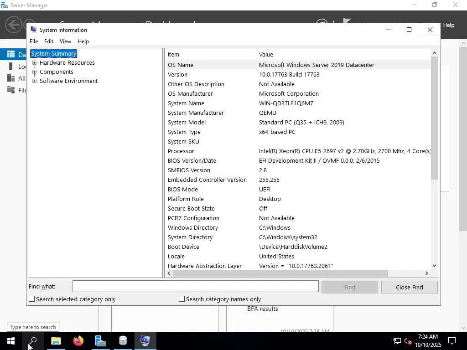Image resolution: width=467 pixels, height=350 pixels.
Task: Select System Summary in the tree
Action: (54, 54)
